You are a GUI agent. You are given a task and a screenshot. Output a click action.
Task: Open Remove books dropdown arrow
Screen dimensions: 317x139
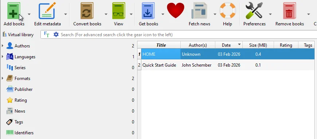[309, 14]
